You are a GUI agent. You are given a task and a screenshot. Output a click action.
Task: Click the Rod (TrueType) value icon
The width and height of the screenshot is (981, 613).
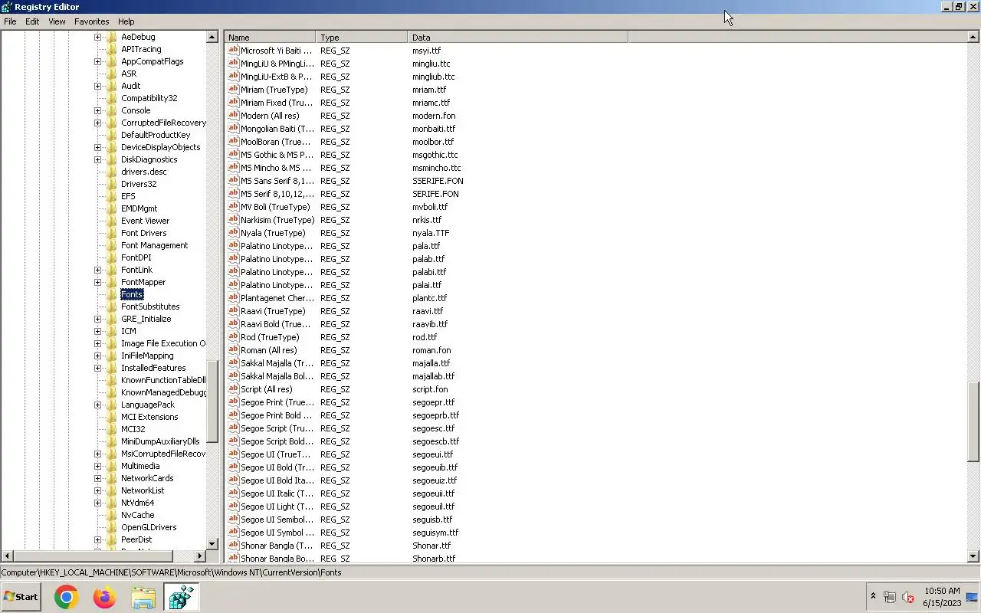coord(234,337)
